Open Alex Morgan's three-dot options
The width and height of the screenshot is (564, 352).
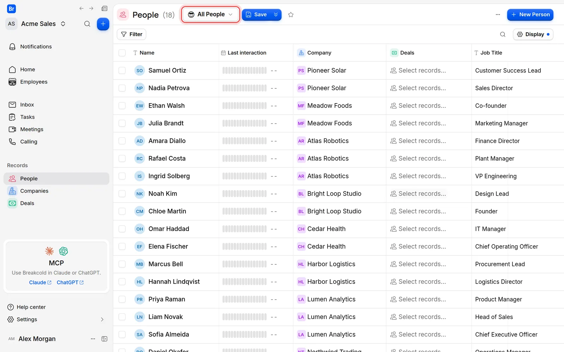93,339
